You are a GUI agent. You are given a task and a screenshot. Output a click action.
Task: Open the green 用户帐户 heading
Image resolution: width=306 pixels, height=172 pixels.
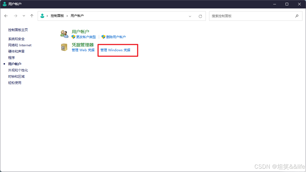(81, 32)
